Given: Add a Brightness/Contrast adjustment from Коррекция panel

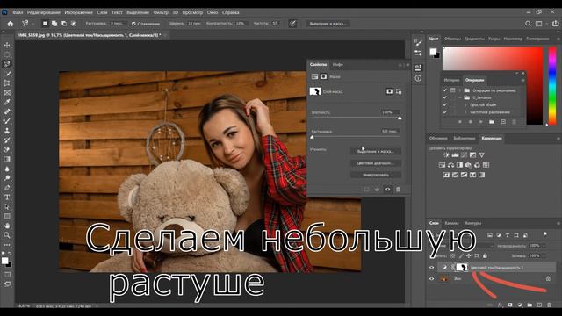Looking at the screenshot, I should [446, 155].
